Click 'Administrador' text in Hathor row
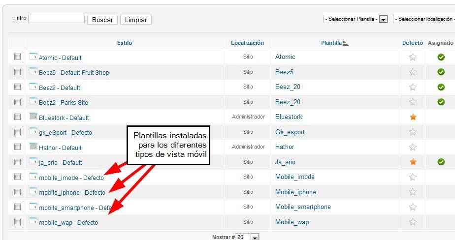 pyautogui.click(x=248, y=147)
